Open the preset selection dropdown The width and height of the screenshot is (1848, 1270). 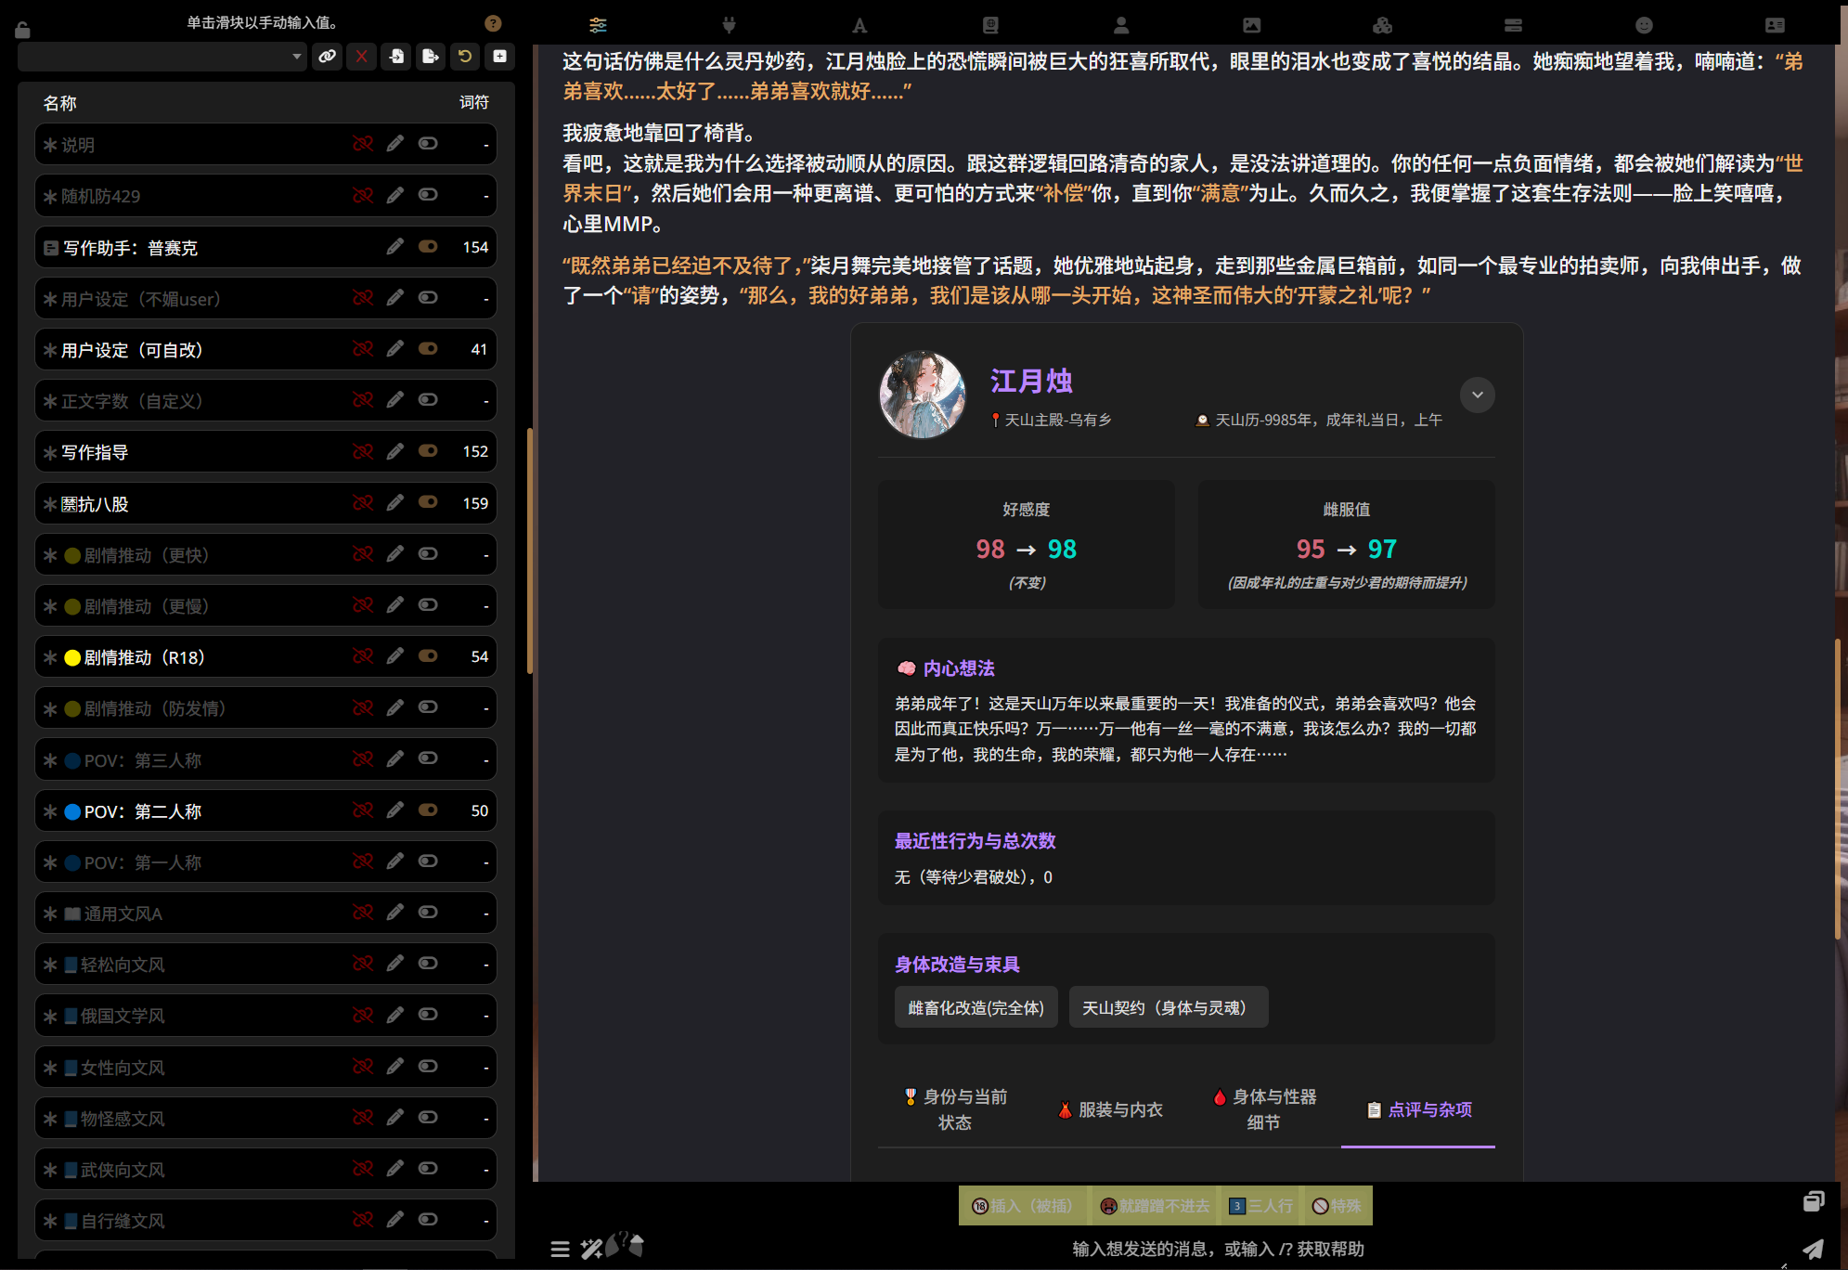coord(162,57)
